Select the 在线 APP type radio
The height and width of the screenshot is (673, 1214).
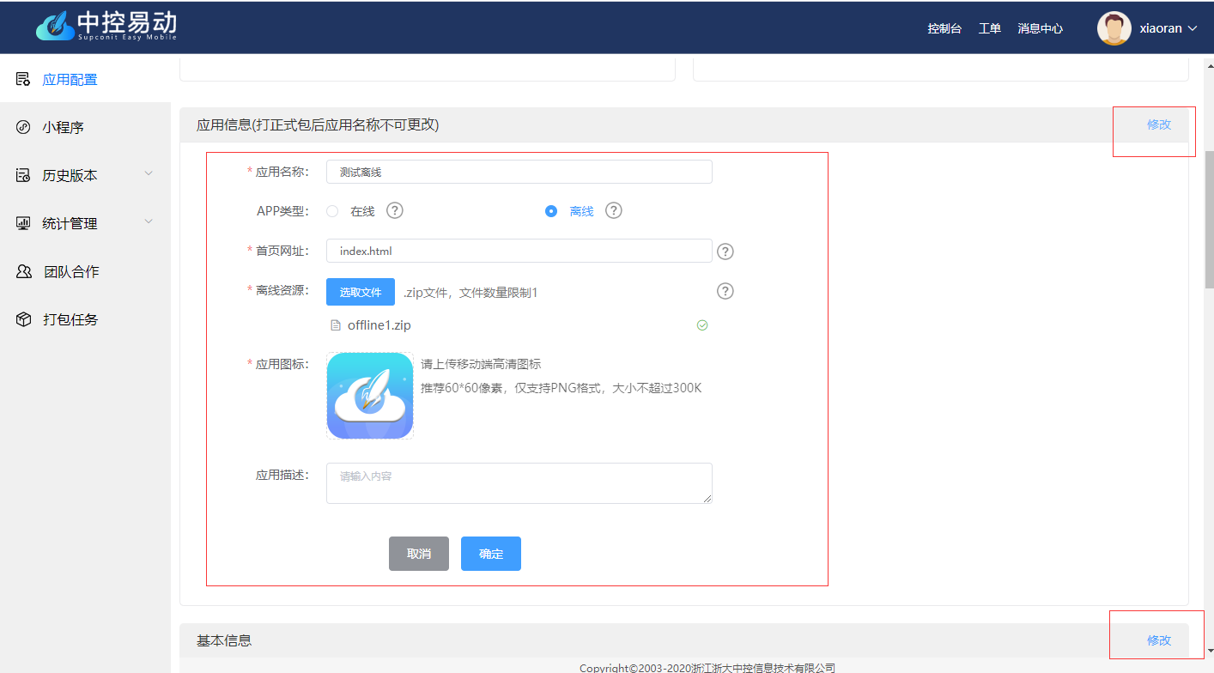coord(332,211)
